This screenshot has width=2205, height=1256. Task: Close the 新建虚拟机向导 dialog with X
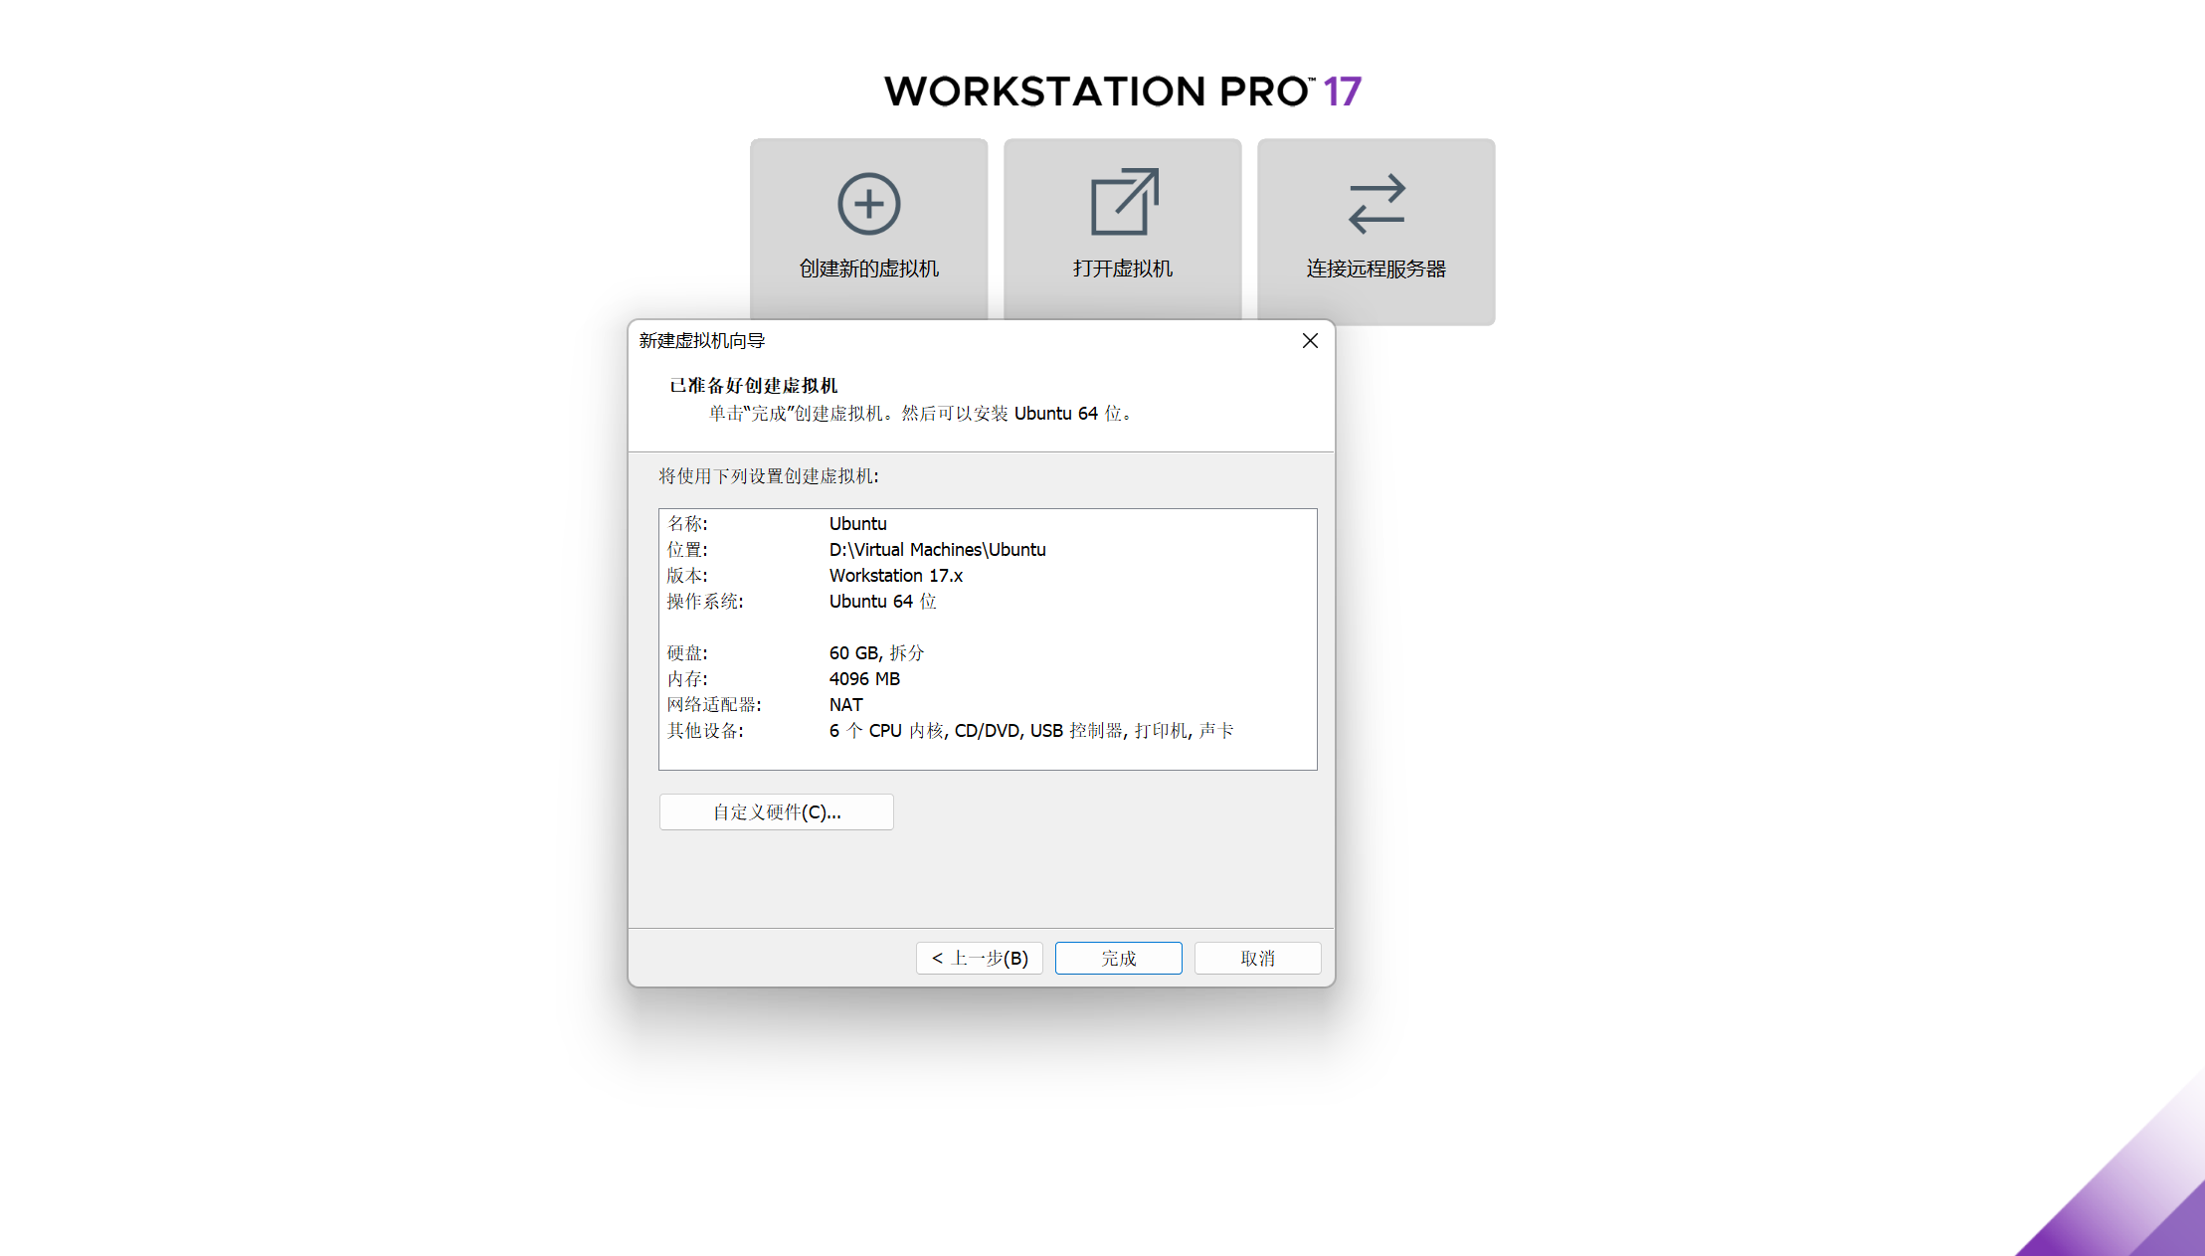tap(1310, 341)
